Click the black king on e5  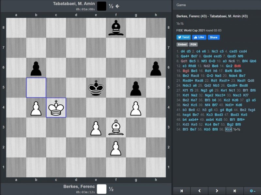pos(96,87)
